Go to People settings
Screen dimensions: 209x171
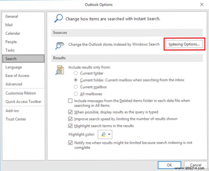click(11, 42)
